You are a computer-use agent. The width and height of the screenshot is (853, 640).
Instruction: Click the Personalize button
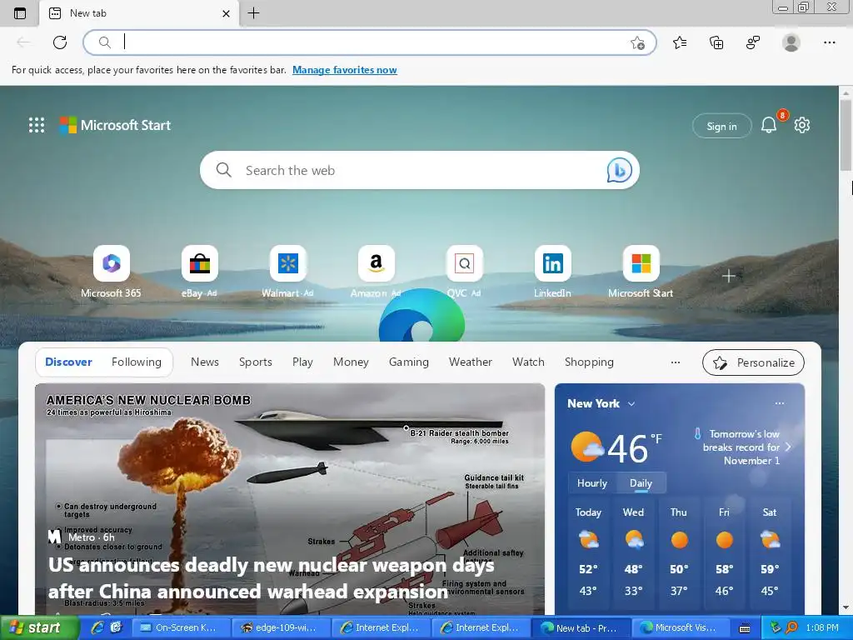pyautogui.click(x=753, y=362)
